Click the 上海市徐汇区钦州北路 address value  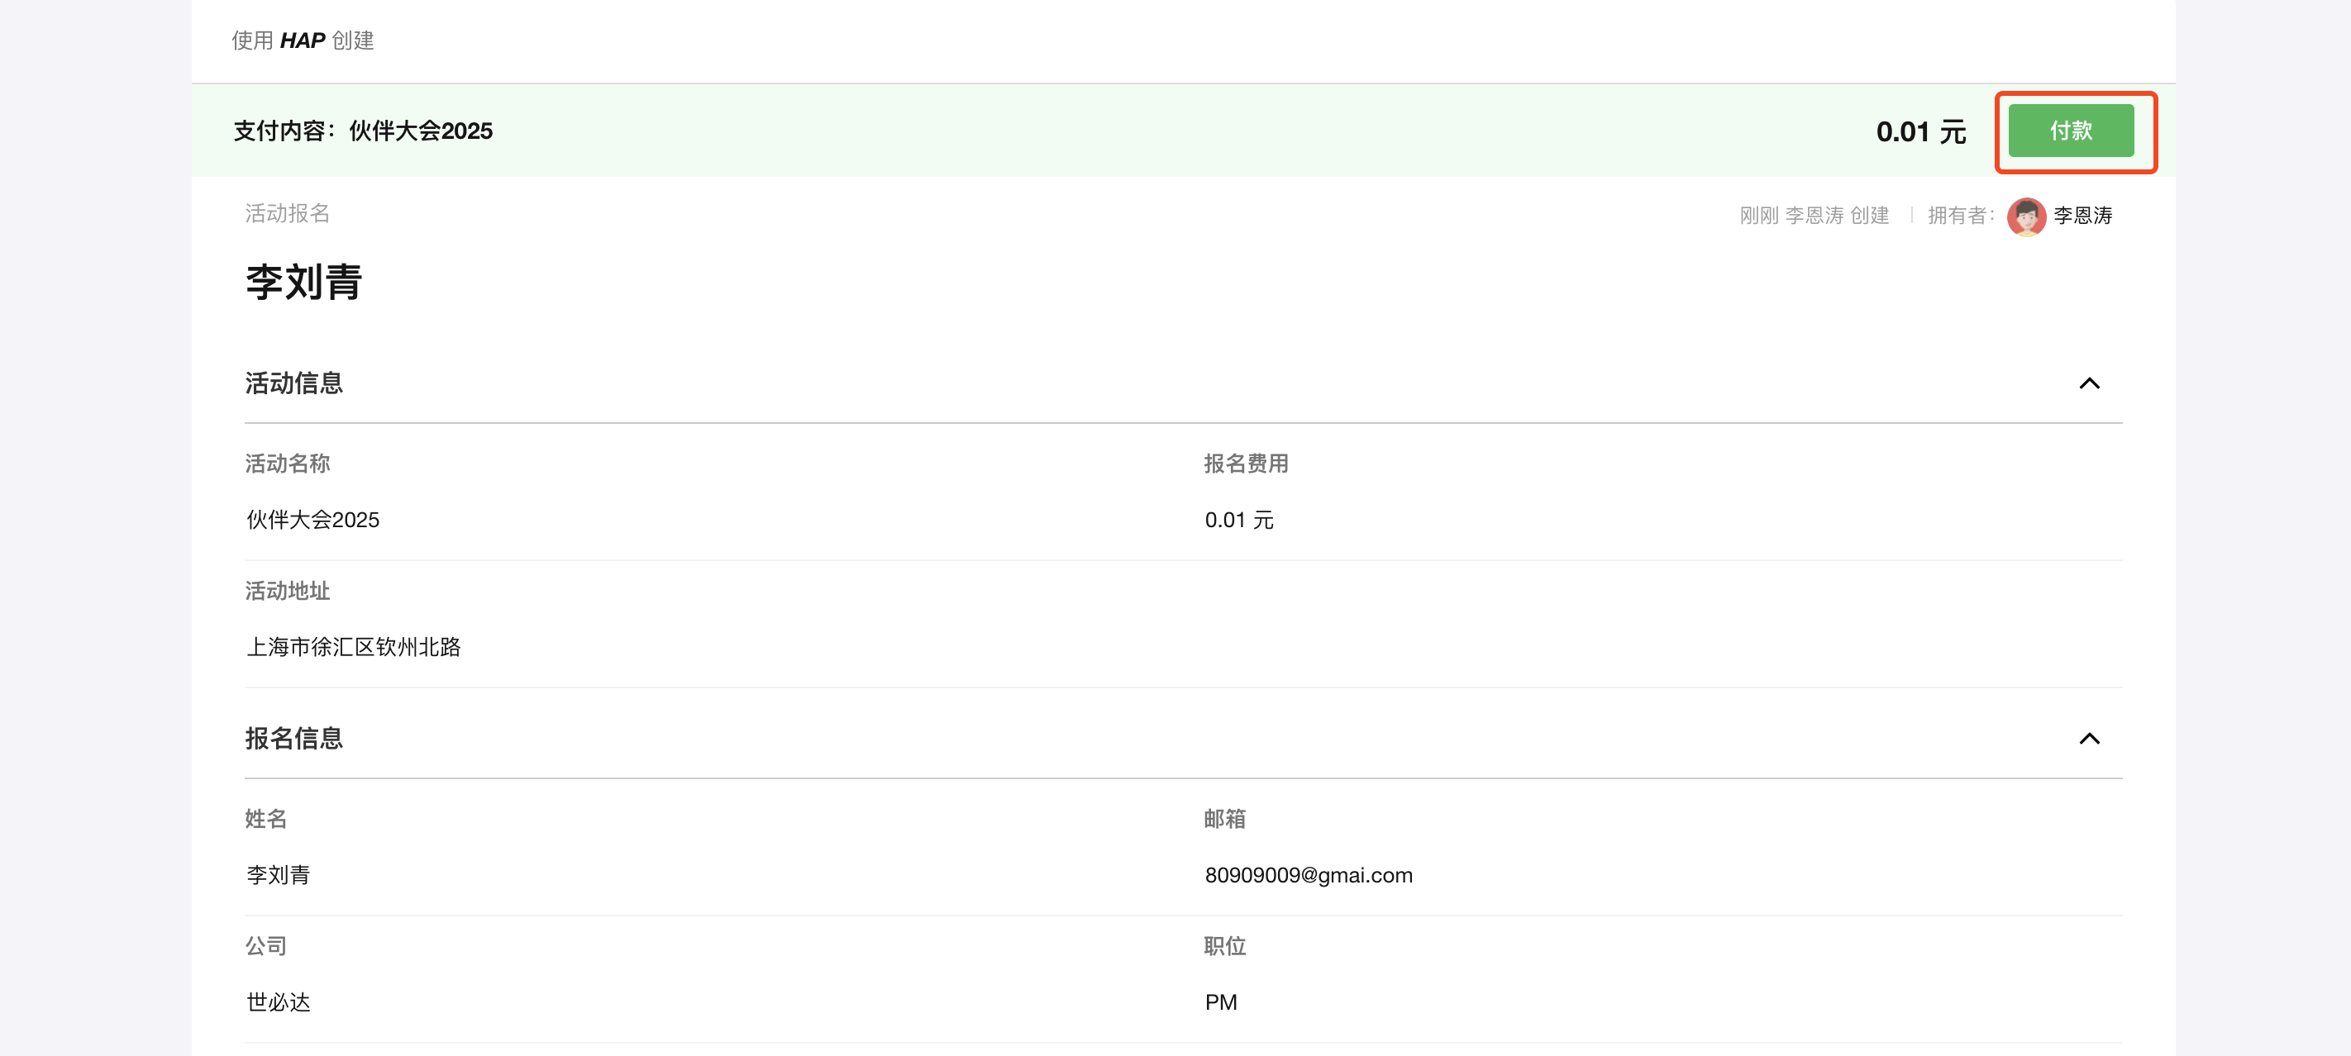(353, 646)
